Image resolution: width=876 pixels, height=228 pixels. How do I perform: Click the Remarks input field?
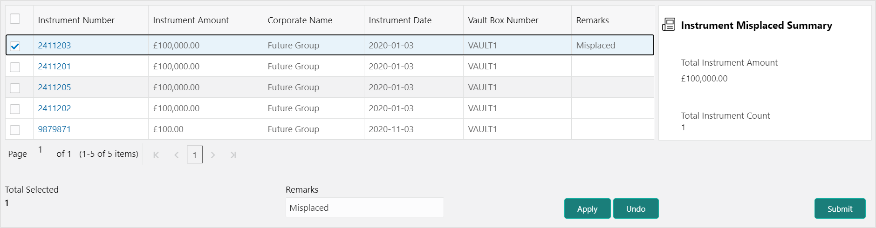coord(364,208)
